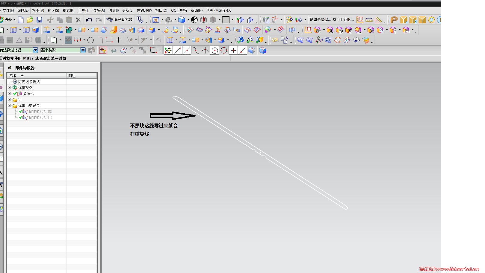Click the delete X icon
Screen dimensions: 485x273
78,20
